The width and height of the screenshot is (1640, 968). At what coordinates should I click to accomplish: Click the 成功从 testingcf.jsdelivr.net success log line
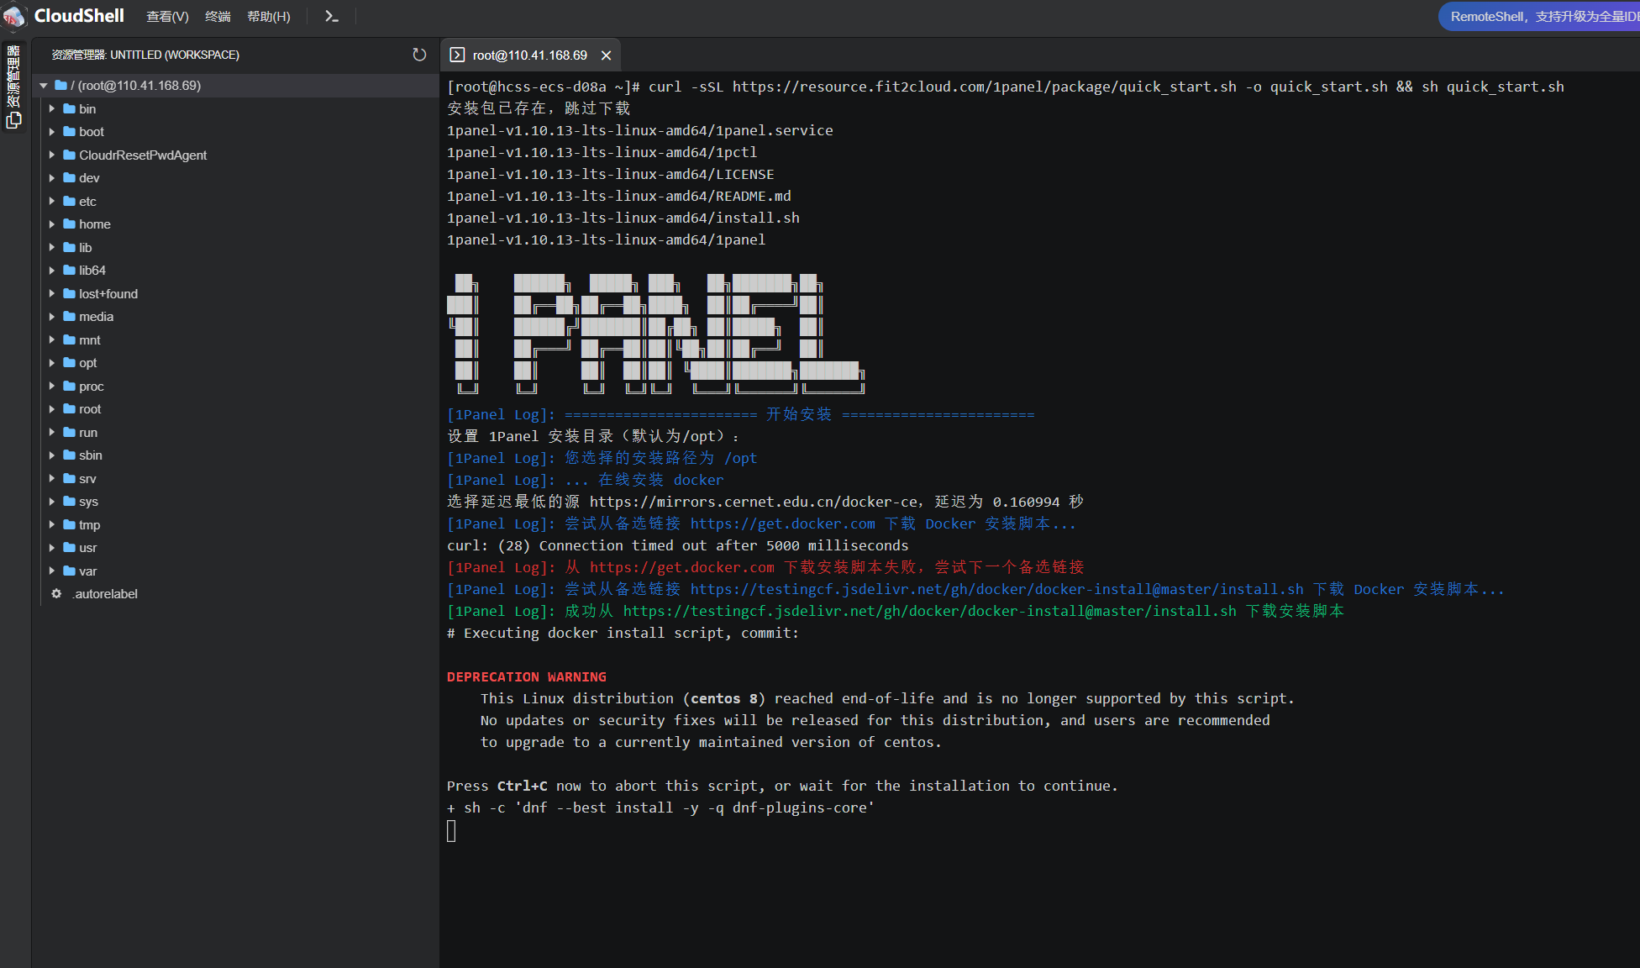point(896,612)
